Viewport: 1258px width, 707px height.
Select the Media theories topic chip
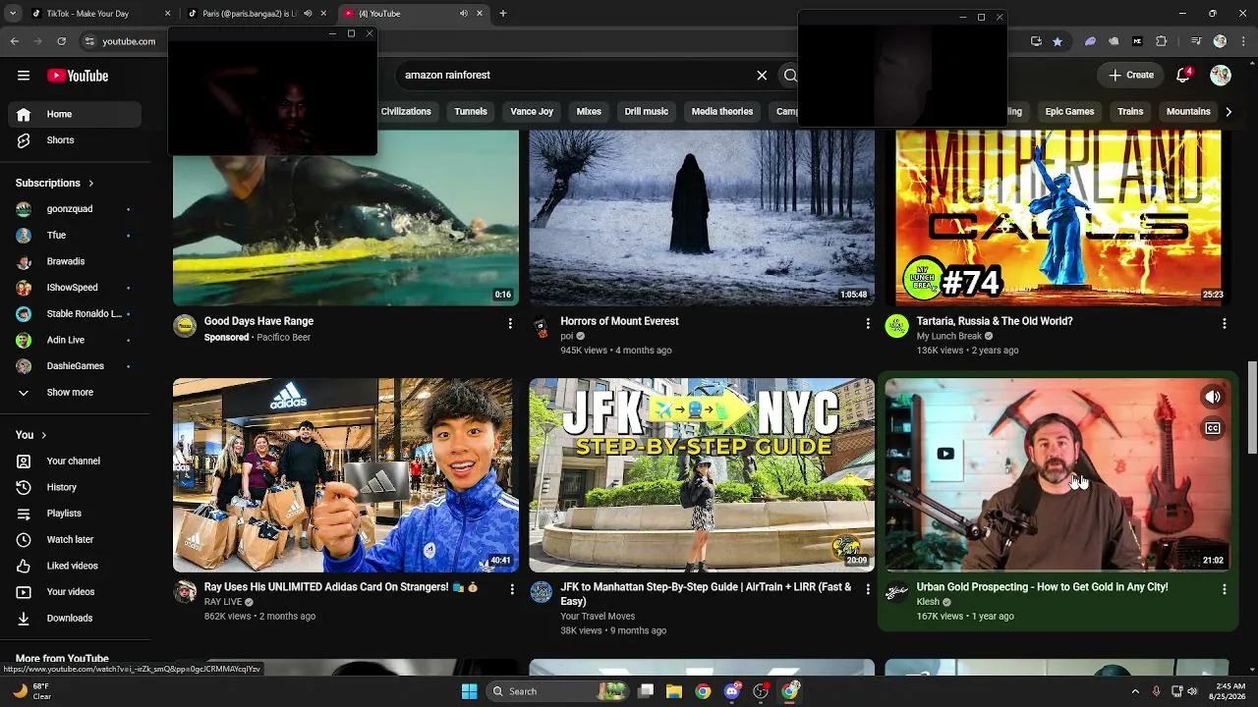point(722,112)
